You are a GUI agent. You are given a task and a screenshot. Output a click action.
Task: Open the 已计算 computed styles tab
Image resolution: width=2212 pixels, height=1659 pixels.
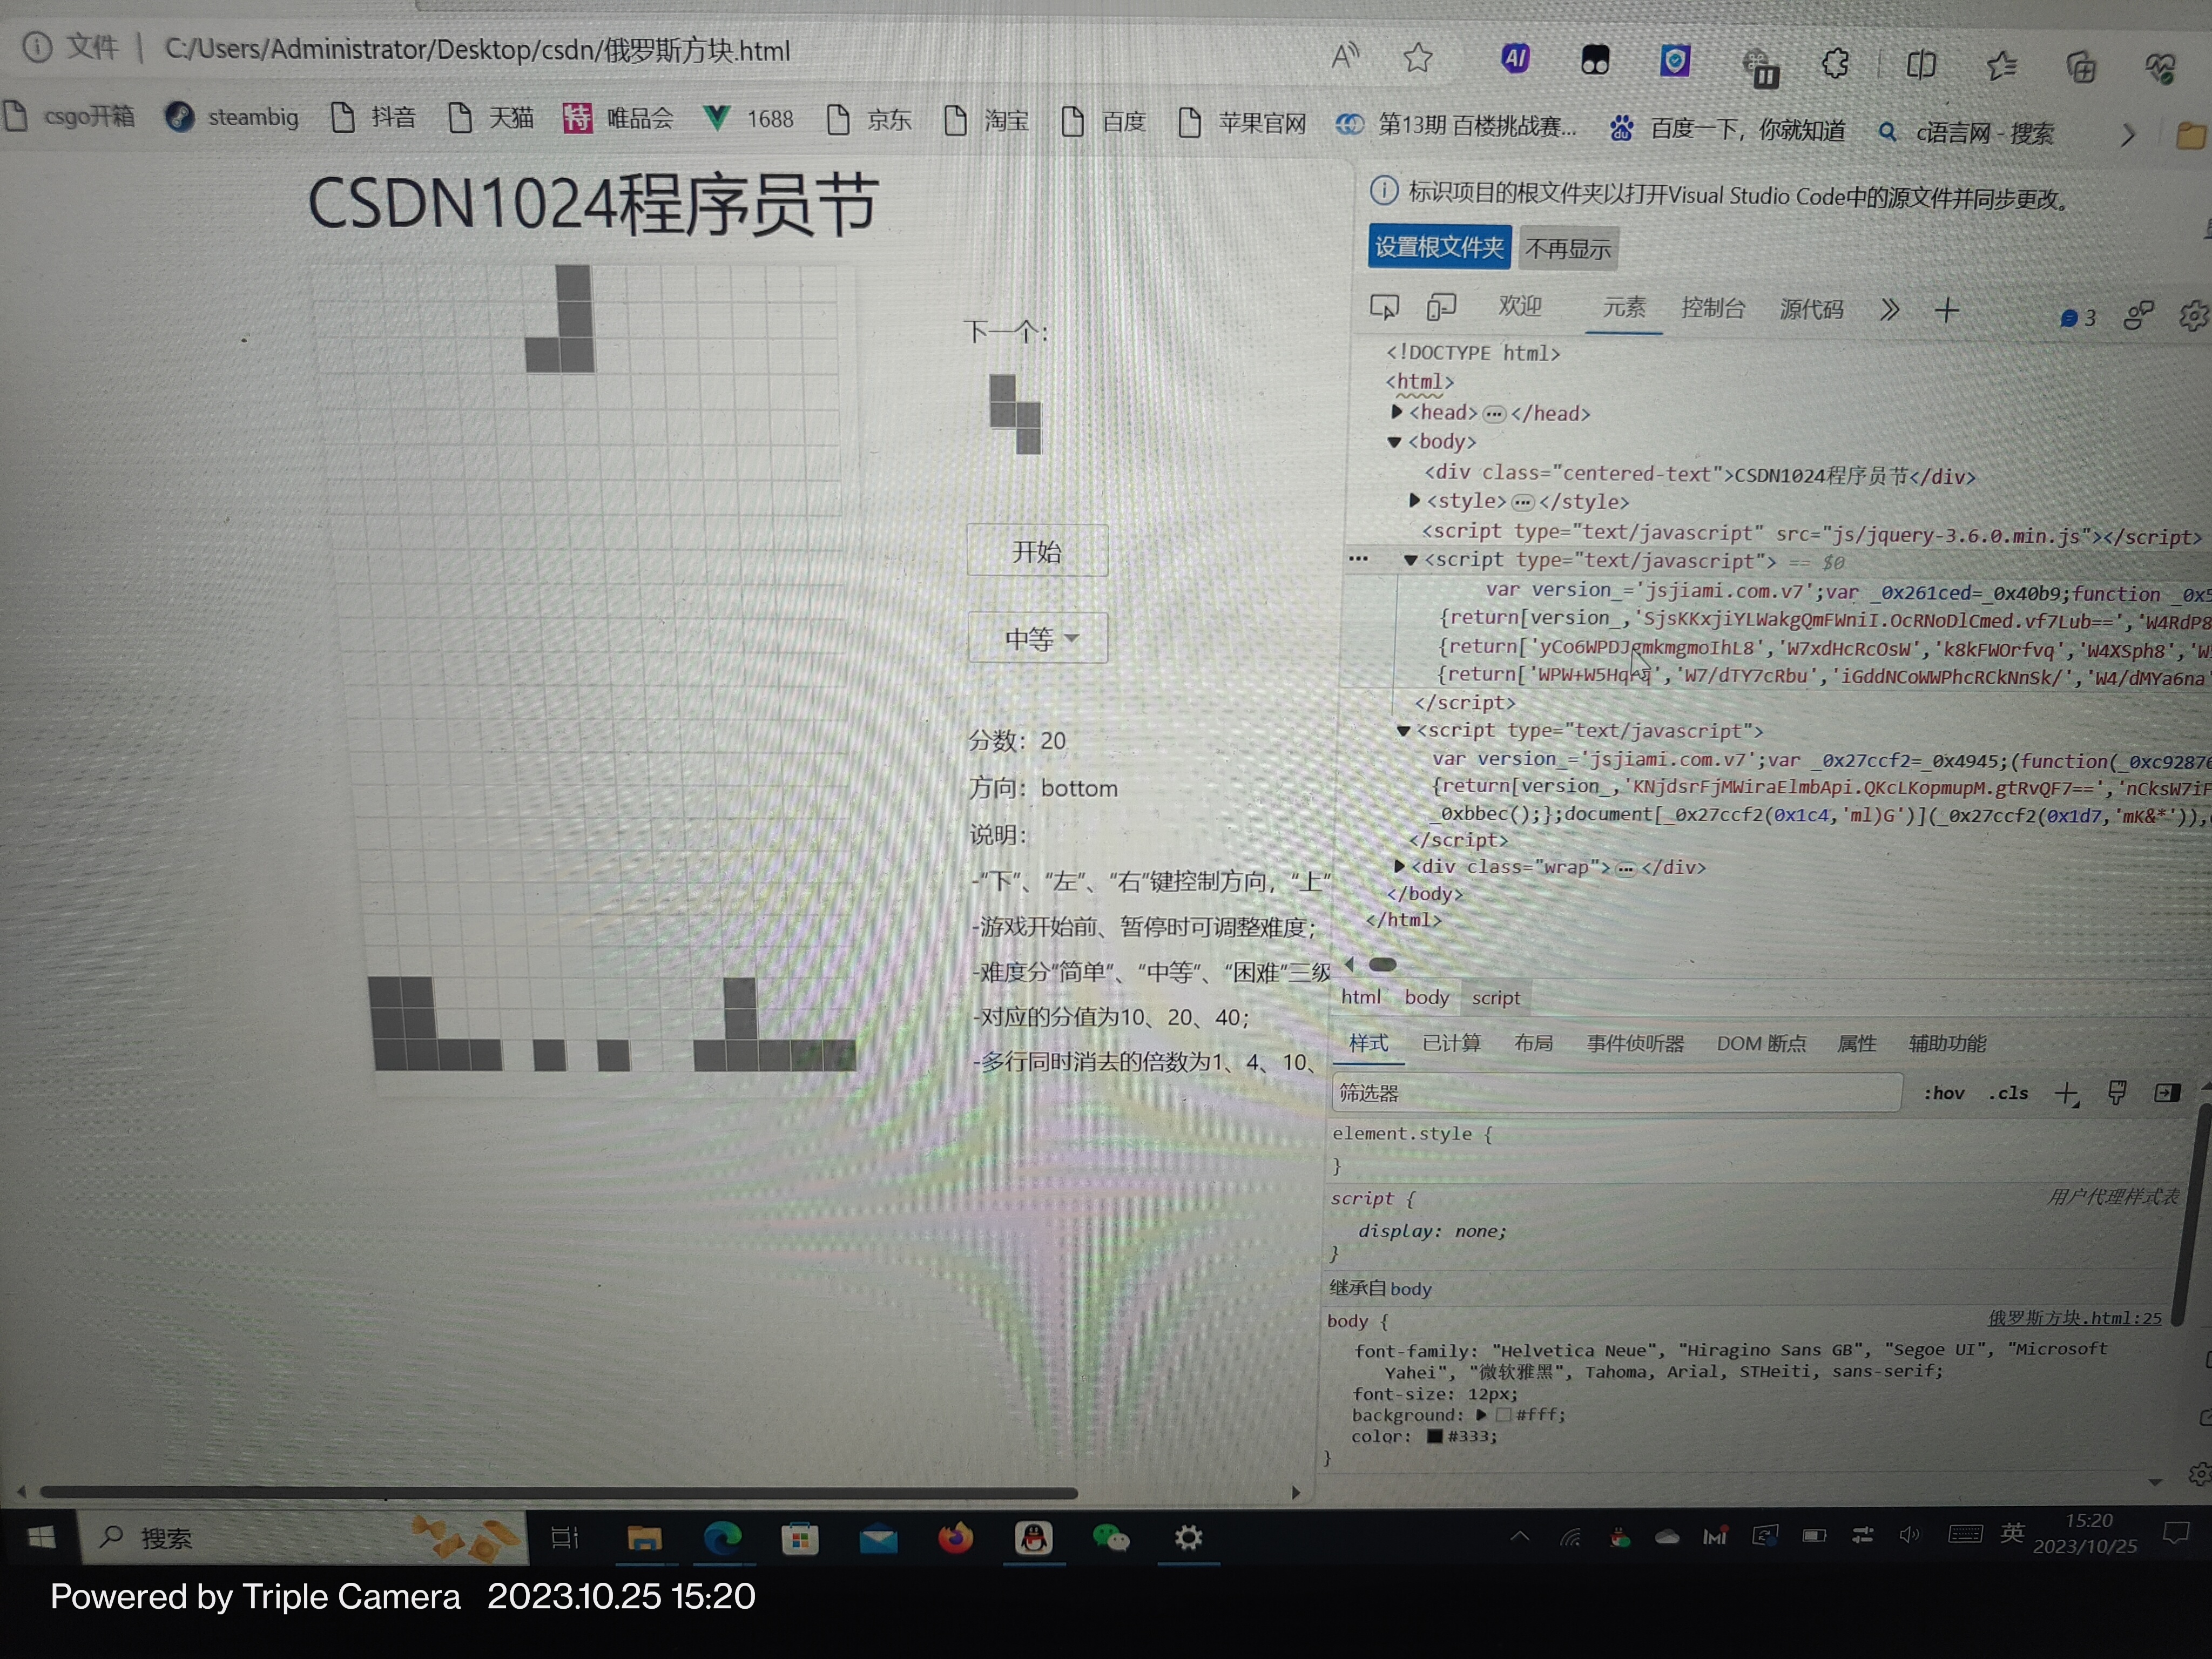pos(1451,1043)
